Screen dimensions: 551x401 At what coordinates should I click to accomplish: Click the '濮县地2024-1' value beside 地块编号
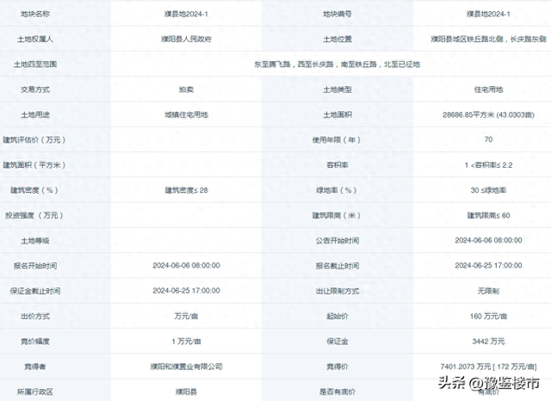tap(488, 14)
